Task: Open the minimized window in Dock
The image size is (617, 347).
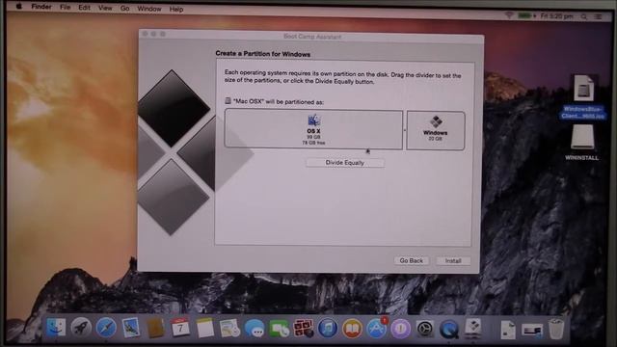Action: (x=532, y=330)
